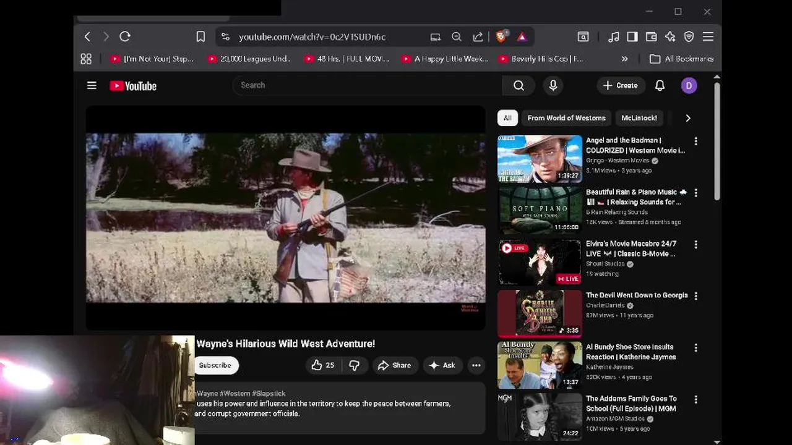This screenshot has width=792, height=445.
Task: Open Al Bundy Shoe Store Insults thumbnail
Action: pyautogui.click(x=540, y=365)
